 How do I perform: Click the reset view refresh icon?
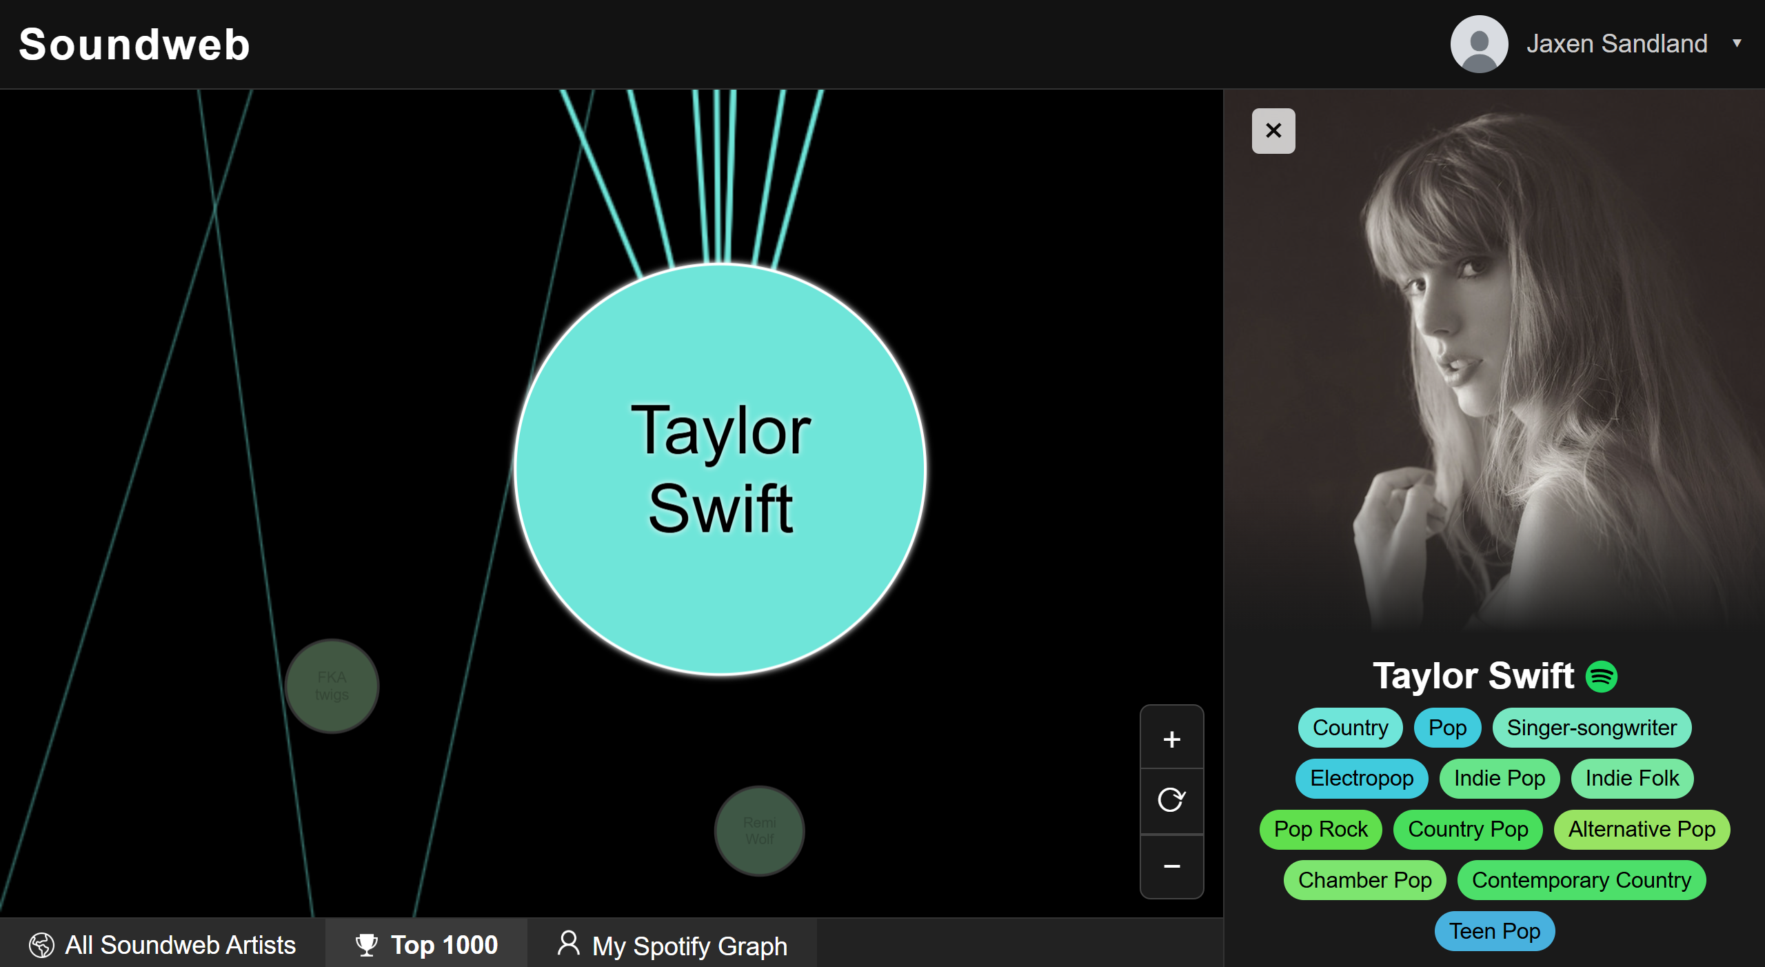pyautogui.click(x=1171, y=800)
